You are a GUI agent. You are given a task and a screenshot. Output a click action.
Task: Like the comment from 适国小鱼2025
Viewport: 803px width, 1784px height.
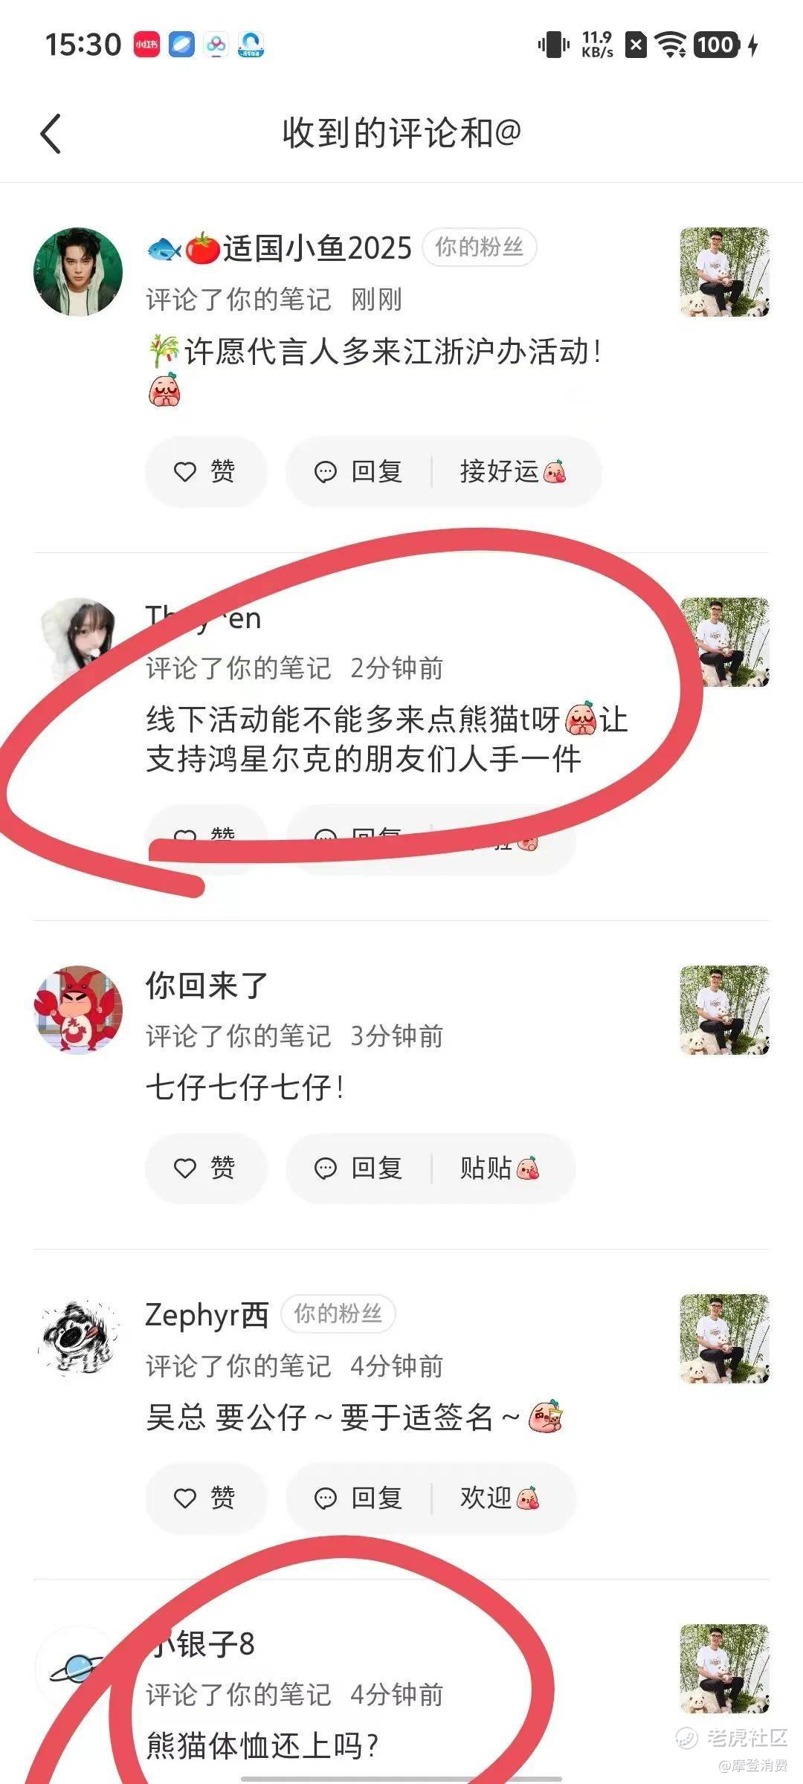205,471
